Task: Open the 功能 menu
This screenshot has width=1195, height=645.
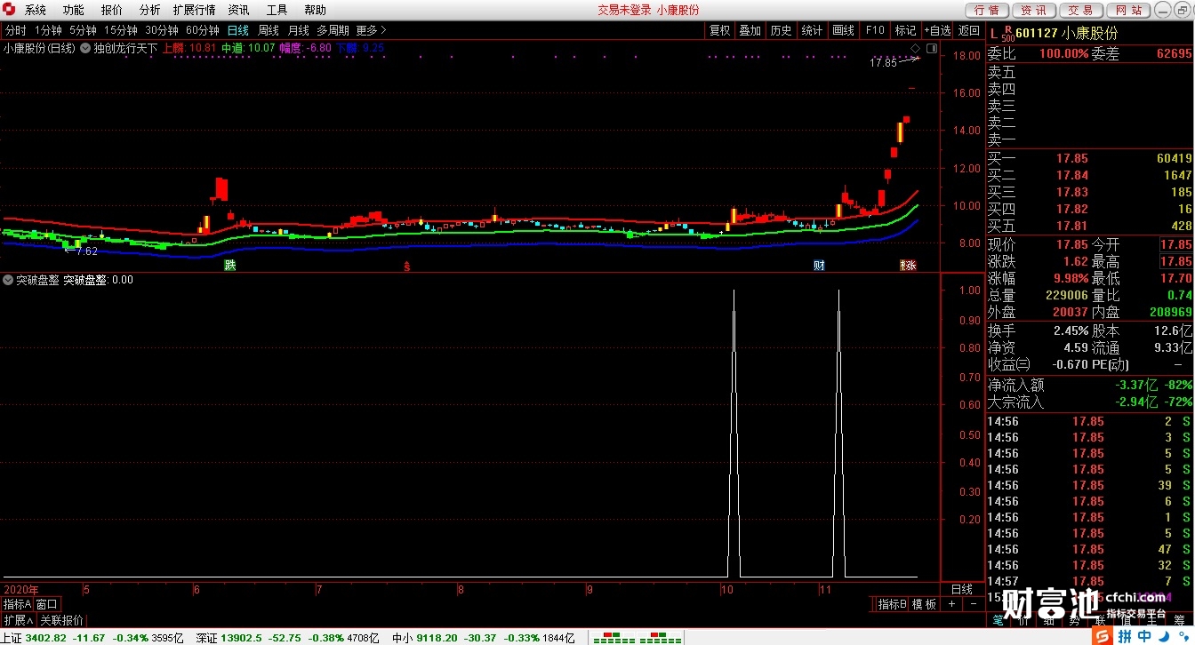Action: [x=74, y=10]
